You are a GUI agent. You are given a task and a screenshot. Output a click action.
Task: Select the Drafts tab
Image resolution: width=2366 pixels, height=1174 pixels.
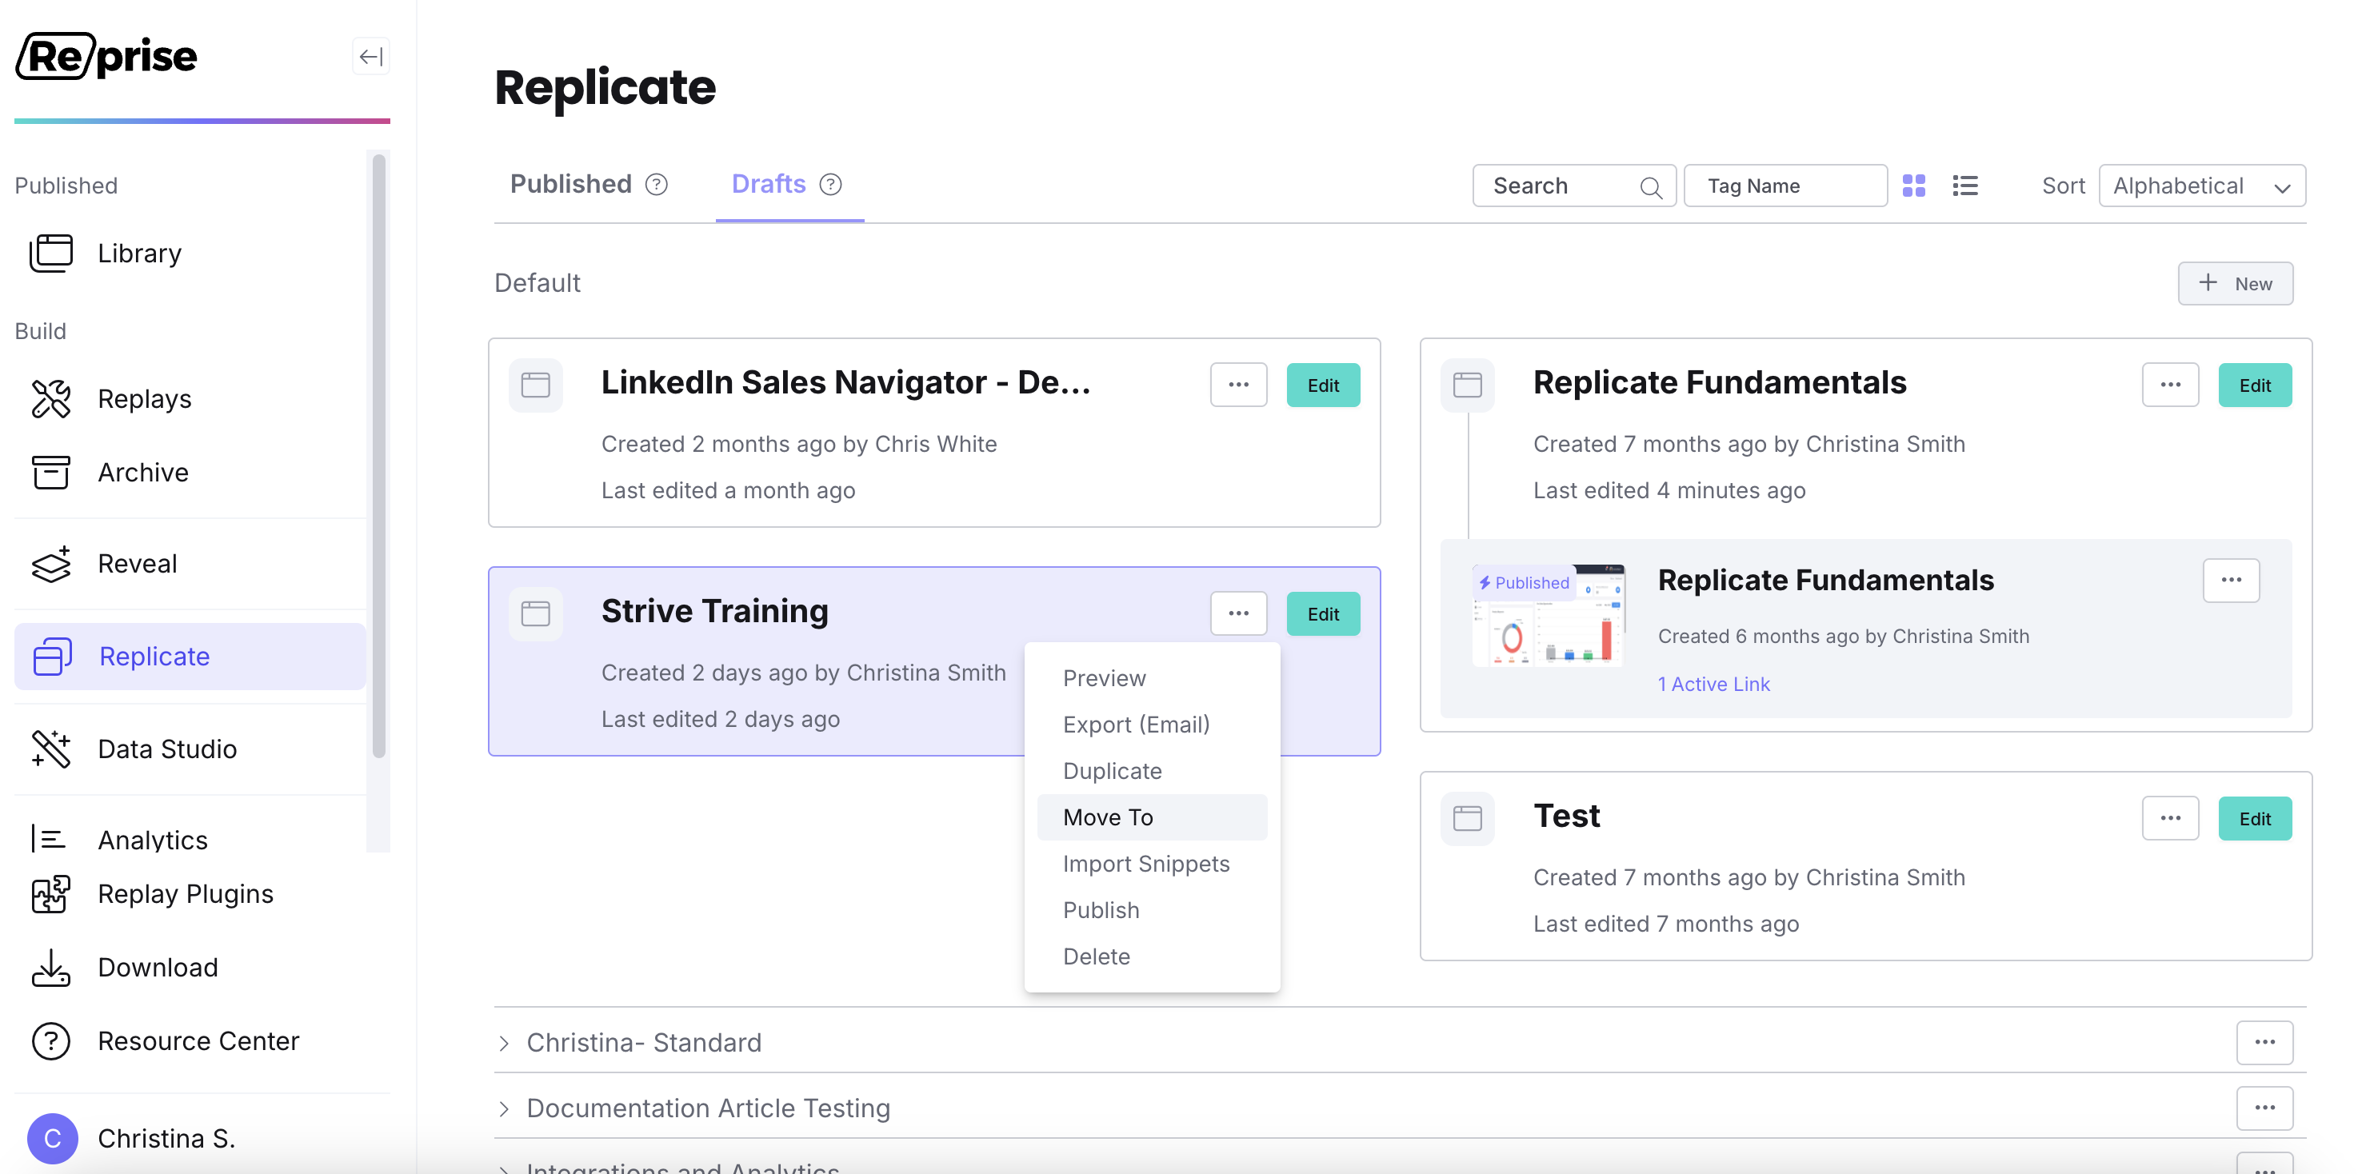768,184
